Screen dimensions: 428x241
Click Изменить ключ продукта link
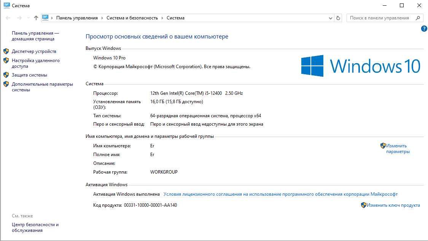coord(393,205)
